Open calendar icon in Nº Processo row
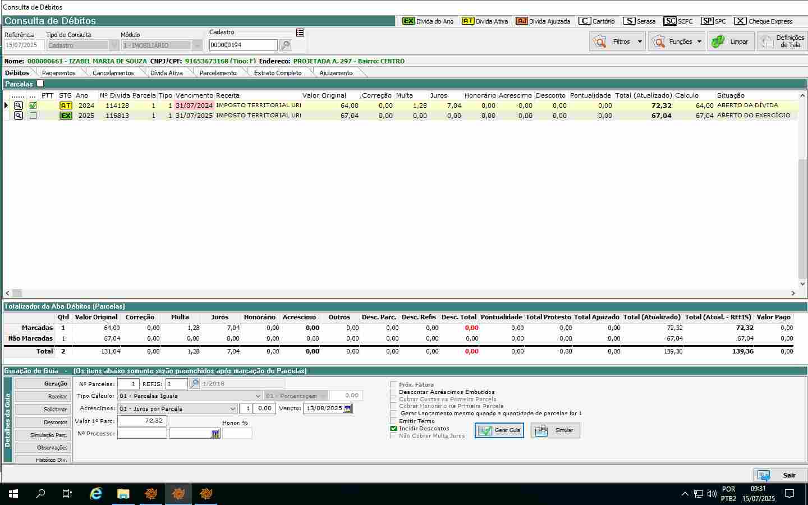Image resolution: width=808 pixels, height=505 pixels. click(x=215, y=434)
